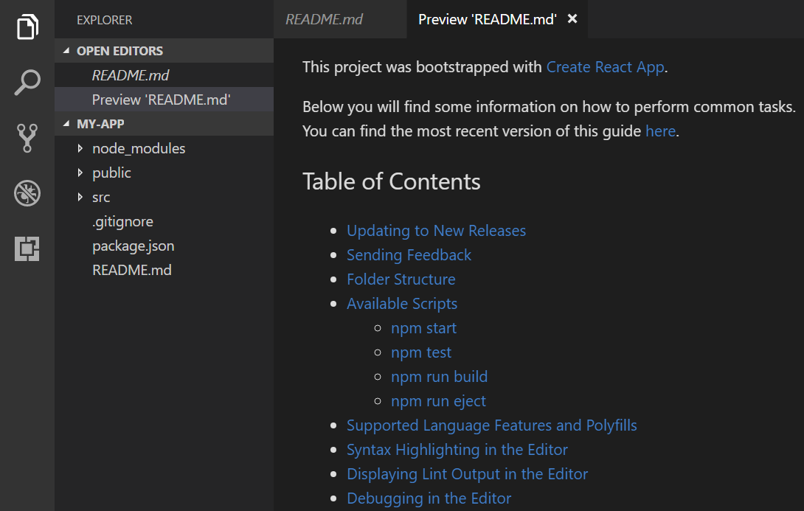Jump to the npm start link
Viewport: 804px width, 511px height.
pos(423,328)
